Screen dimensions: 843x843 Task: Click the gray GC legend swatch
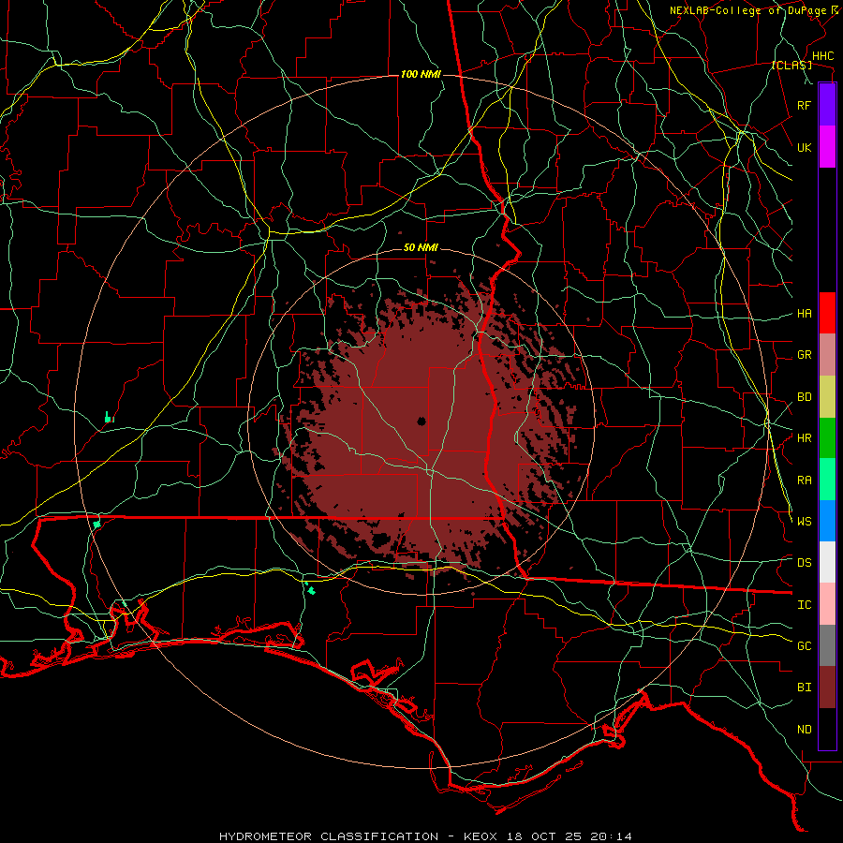(x=827, y=645)
